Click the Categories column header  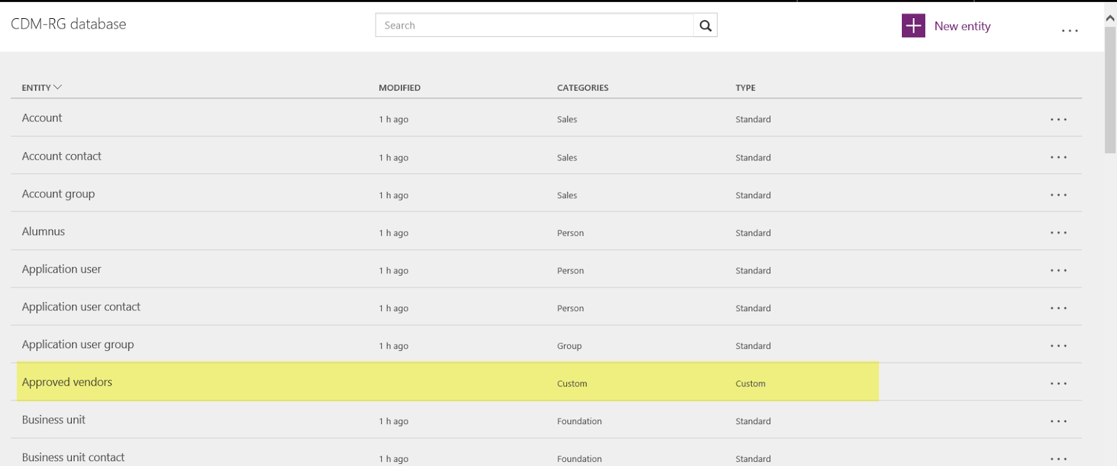(x=582, y=88)
